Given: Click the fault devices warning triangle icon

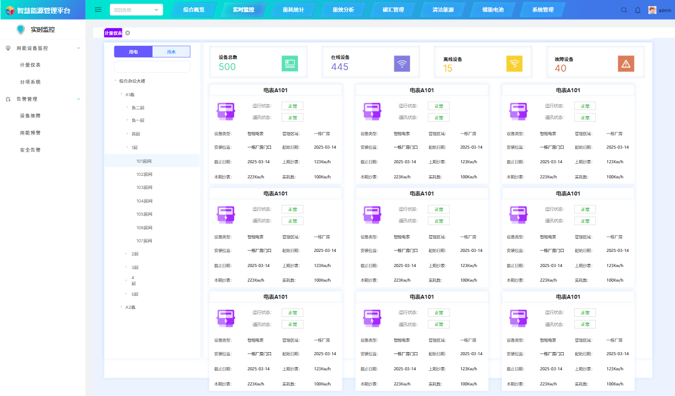Looking at the screenshot, I should click(x=626, y=63).
